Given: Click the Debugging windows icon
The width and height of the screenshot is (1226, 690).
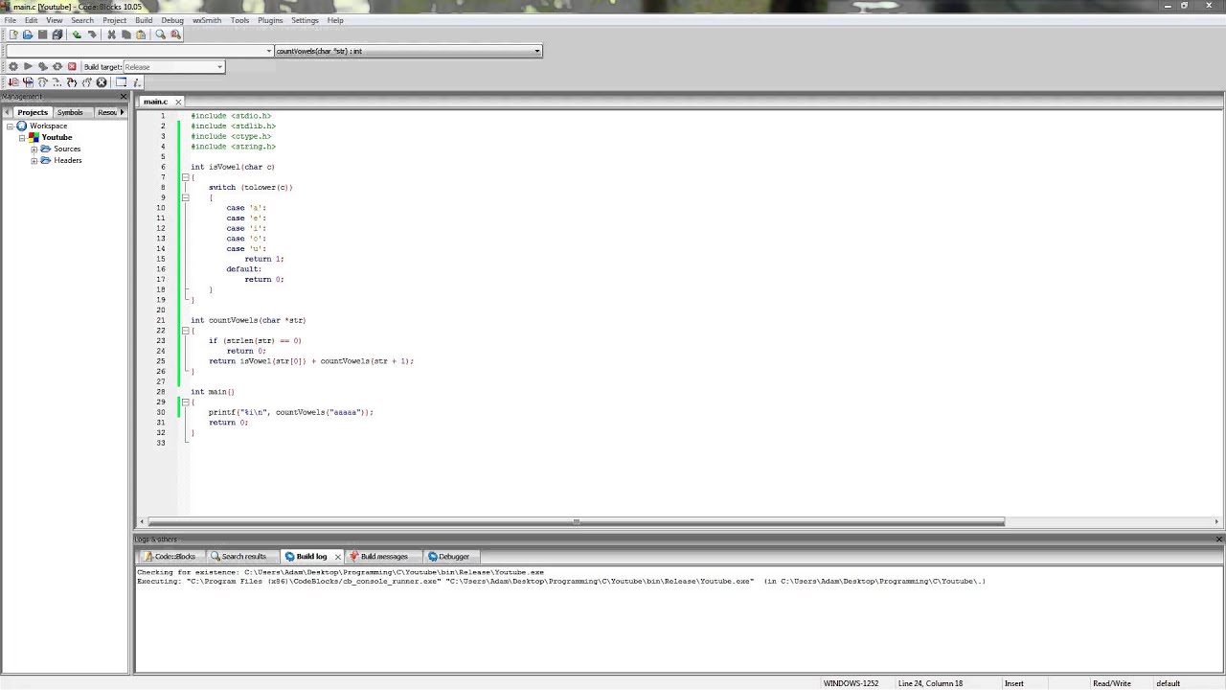Looking at the screenshot, I should point(121,82).
